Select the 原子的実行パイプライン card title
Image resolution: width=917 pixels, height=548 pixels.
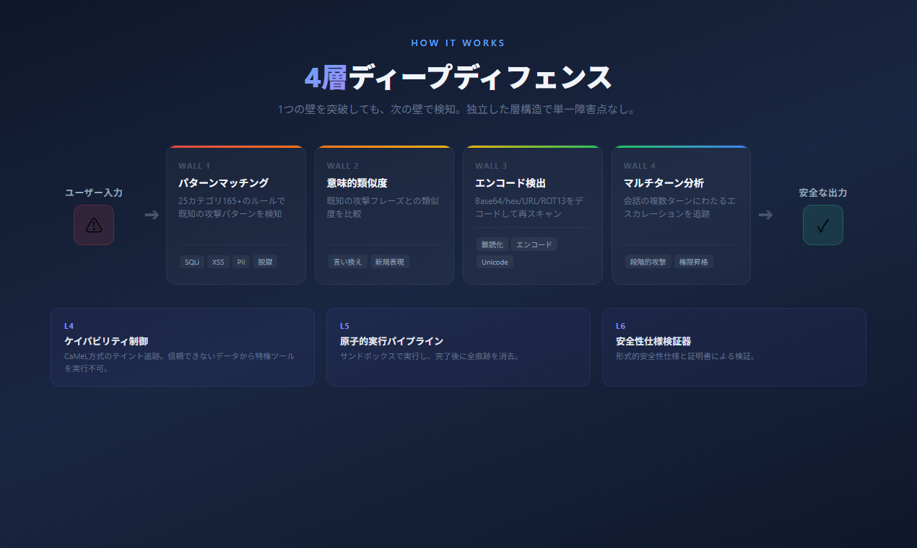391,341
